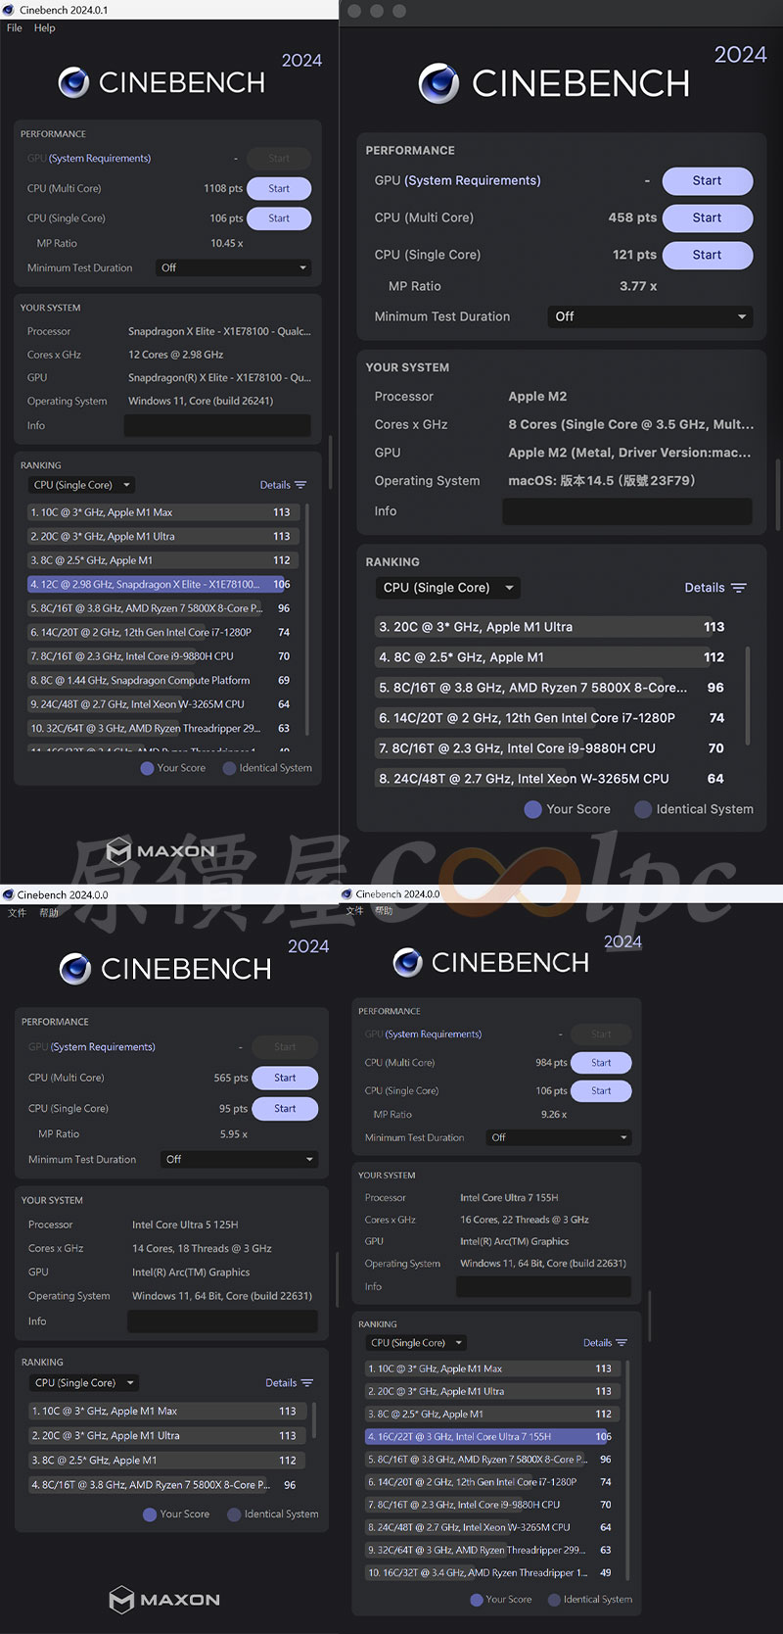Open System Requirements link in the Core Ultra 7 window

[434, 1034]
